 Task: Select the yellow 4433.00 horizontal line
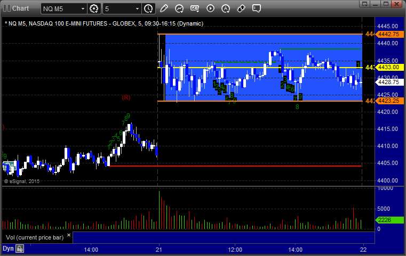pyautogui.click(x=260, y=68)
